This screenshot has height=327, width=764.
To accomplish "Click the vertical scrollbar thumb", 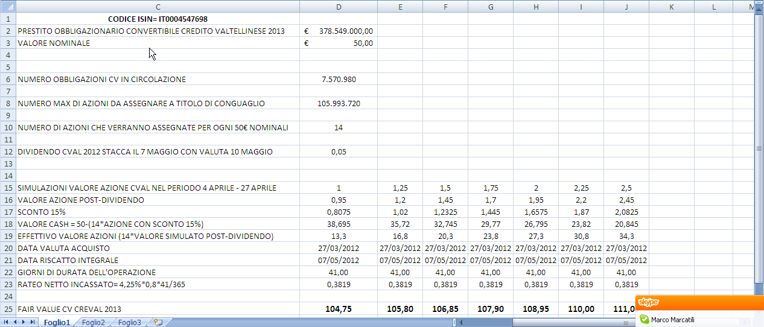I will click(x=759, y=149).
